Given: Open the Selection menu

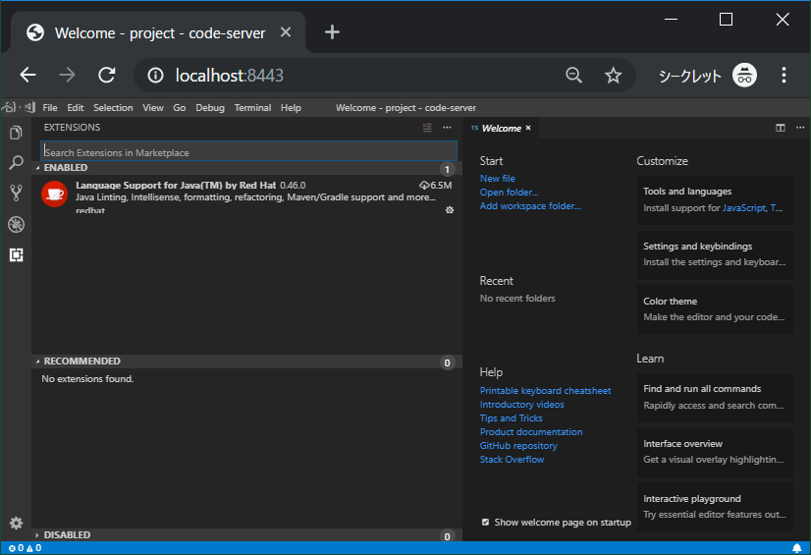Looking at the screenshot, I should (113, 108).
